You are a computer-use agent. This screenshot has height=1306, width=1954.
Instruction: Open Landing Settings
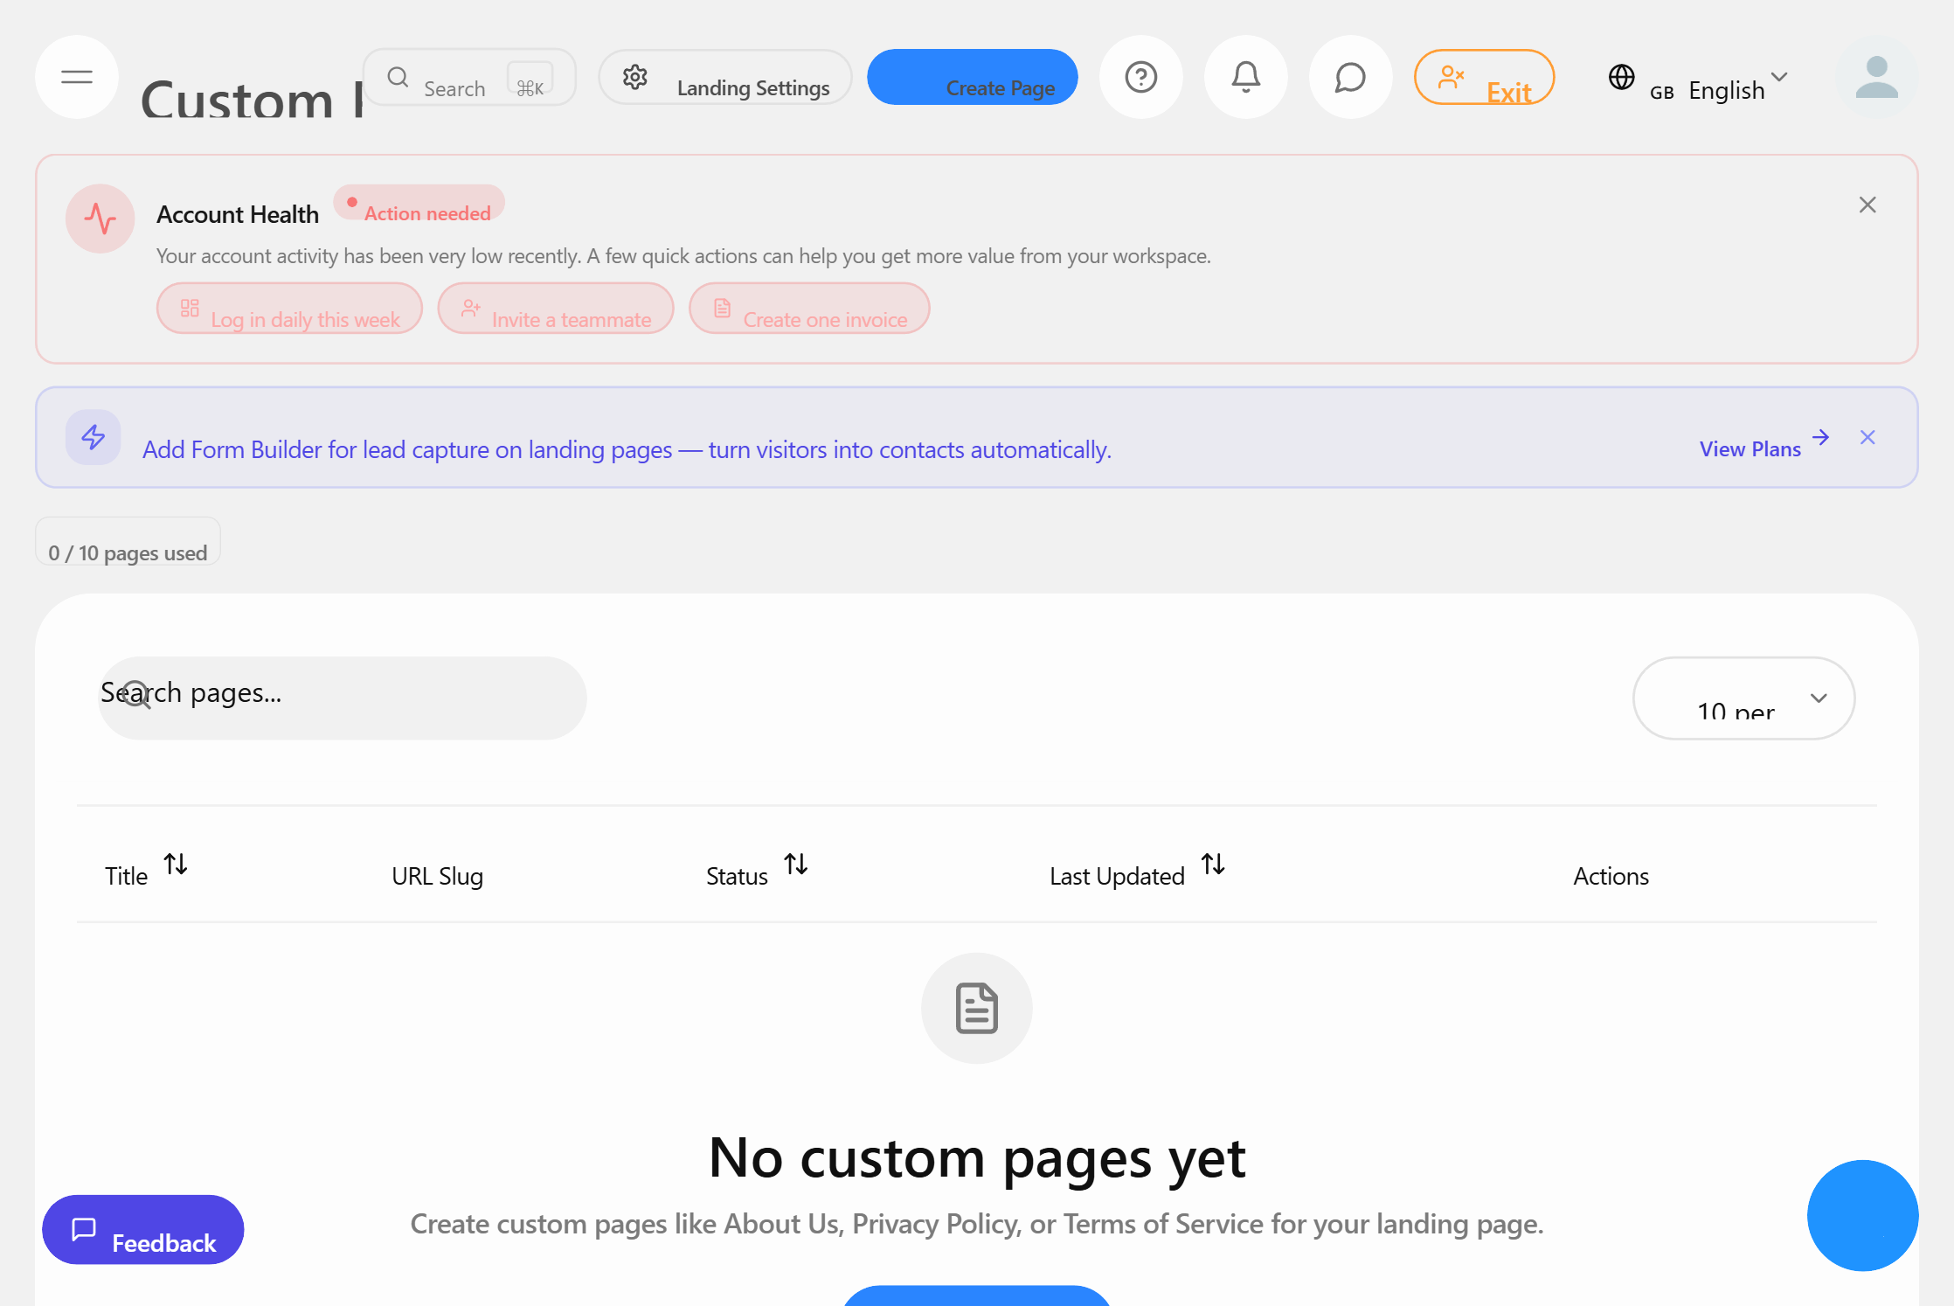[724, 77]
